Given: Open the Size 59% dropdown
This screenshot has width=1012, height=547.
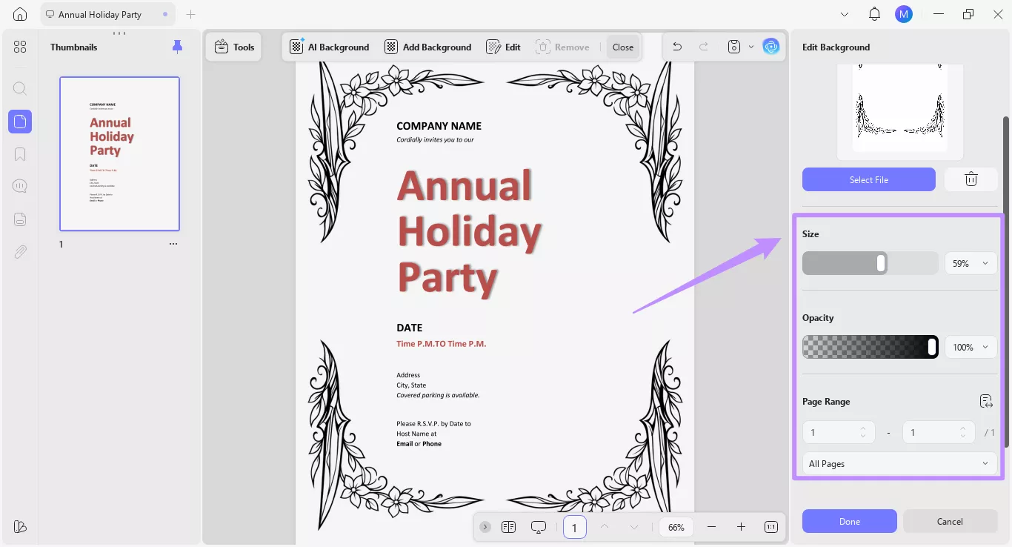Looking at the screenshot, I should click(970, 263).
